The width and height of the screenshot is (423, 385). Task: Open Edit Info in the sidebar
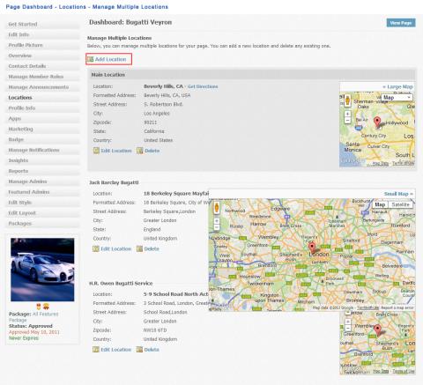[42, 34]
